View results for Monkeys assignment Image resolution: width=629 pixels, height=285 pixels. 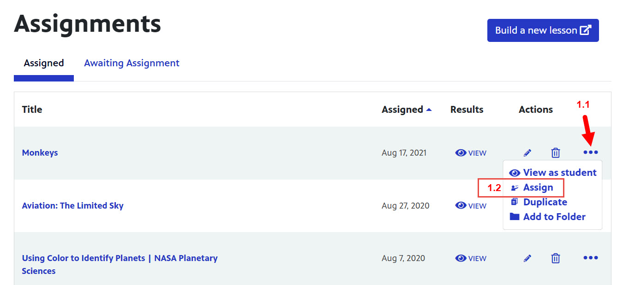point(471,153)
